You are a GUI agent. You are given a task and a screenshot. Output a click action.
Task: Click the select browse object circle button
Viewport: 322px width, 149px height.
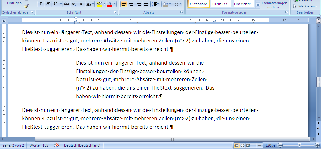(x=319, y=128)
